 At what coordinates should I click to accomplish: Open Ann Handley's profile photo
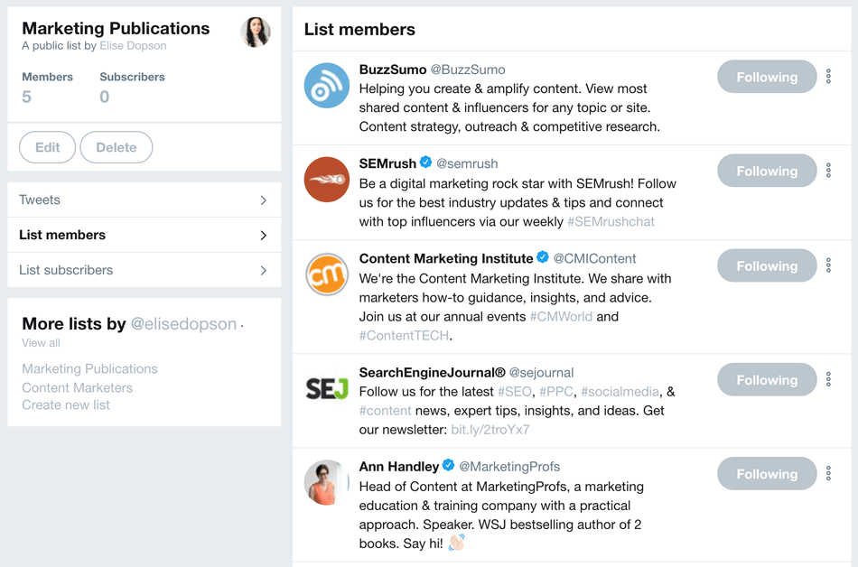[324, 482]
